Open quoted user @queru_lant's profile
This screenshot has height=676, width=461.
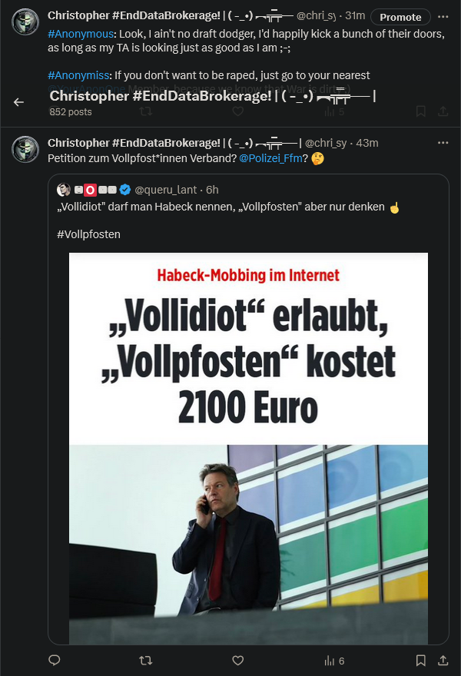(x=167, y=190)
